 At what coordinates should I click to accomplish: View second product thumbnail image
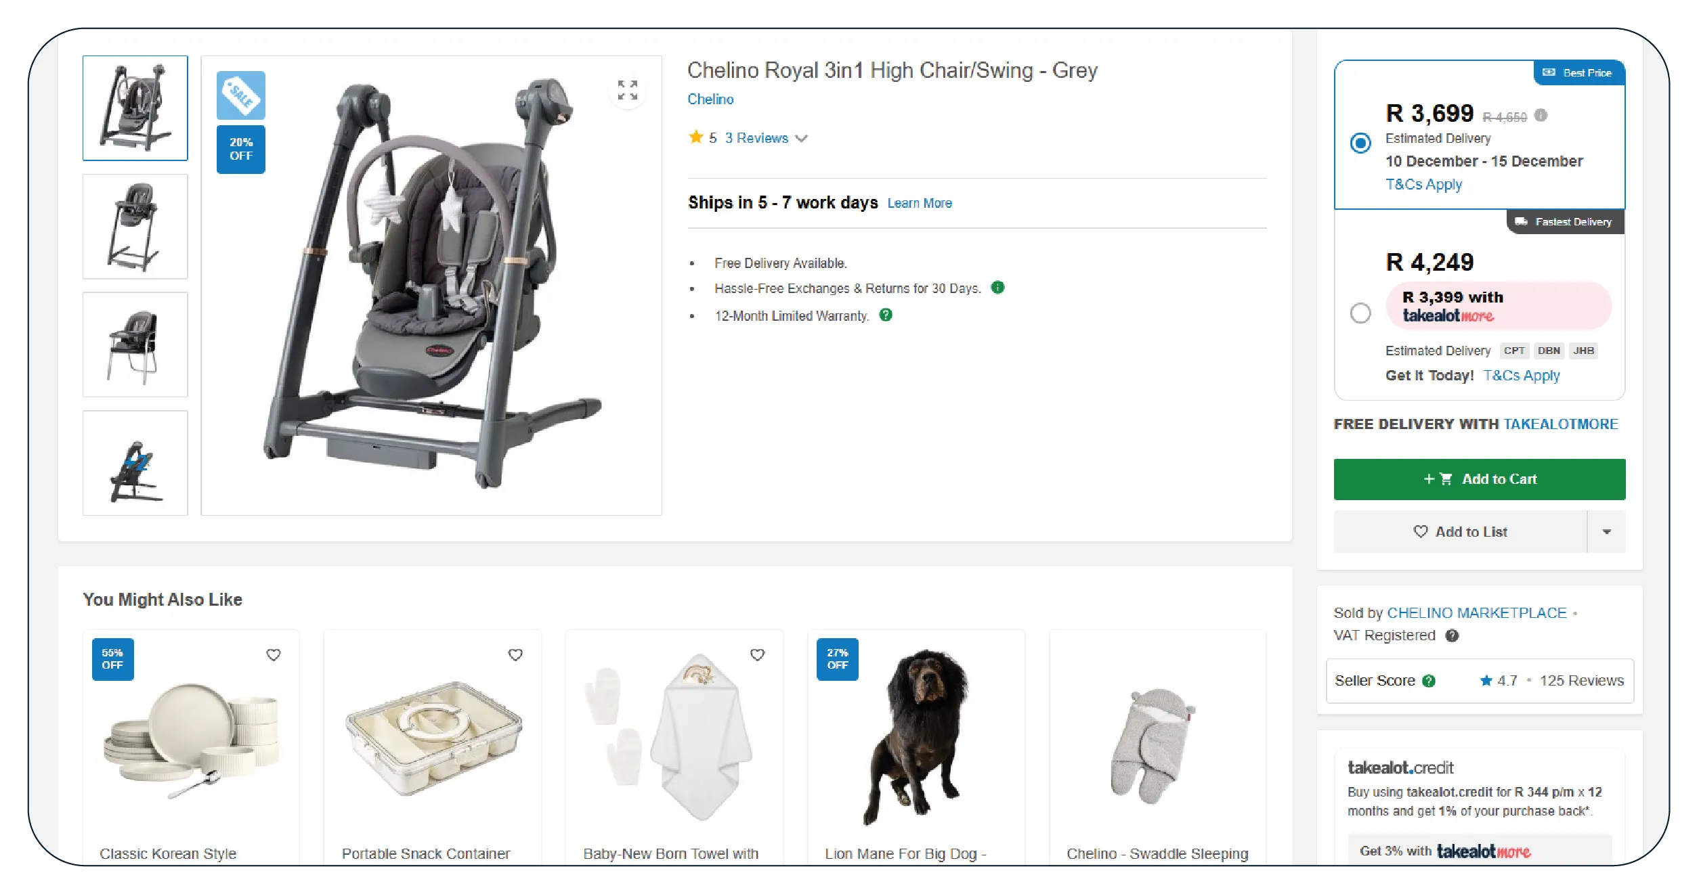[135, 227]
